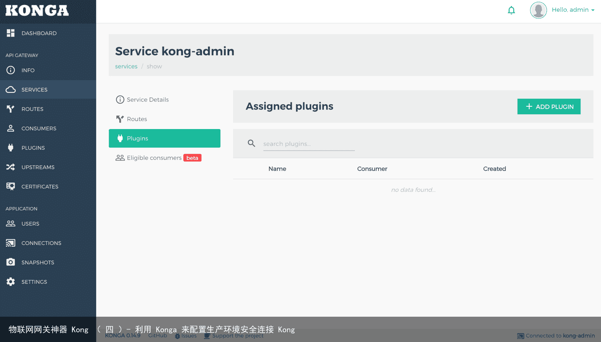Click the plus icon on Add Plugin
The height and width of the screenshot is (342, 601).
[529, 107]
